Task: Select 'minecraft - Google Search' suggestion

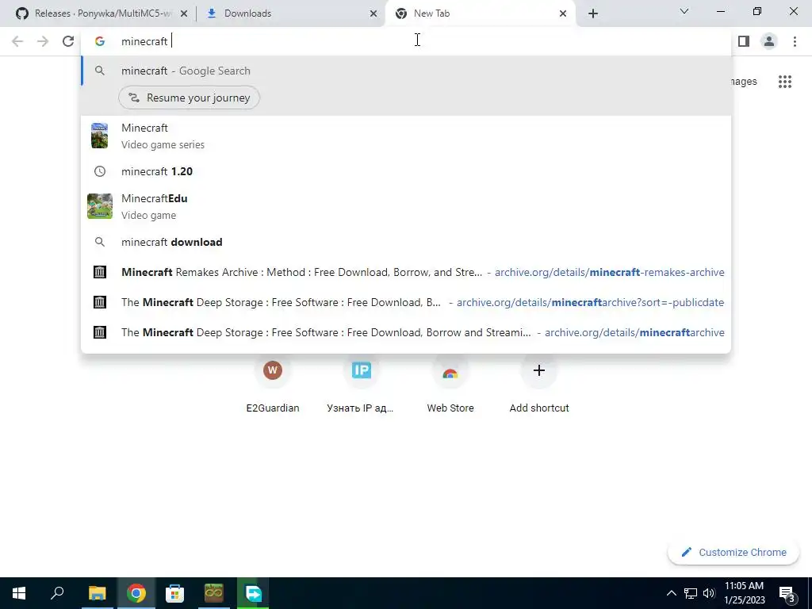Action: point(406,71)
